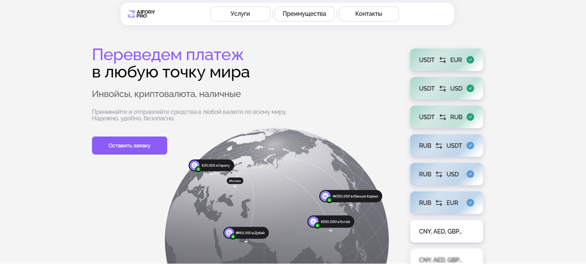Click the text Надежно, удобно, безопасно

pyautogui.click(x=133, y=118)
